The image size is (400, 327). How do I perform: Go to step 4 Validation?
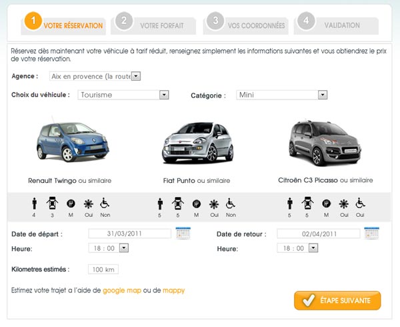point(336,23)
